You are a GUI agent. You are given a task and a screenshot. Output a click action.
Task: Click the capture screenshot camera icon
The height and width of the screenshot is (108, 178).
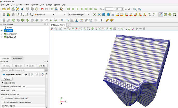point(60,29)
